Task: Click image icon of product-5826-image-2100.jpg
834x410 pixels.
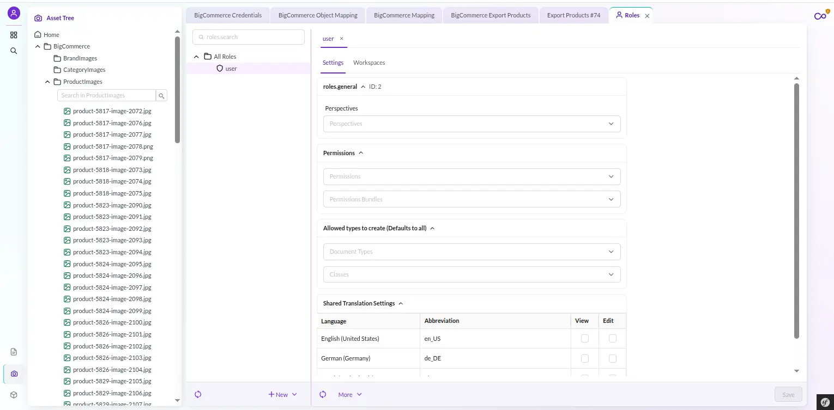Action: tap(67, 322)
